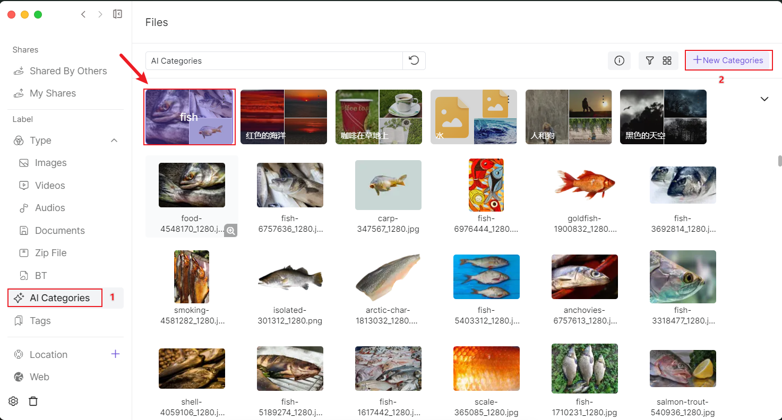Click the New Categories button
The width and height of the screenshot is (782, 420).
(728, 60)
